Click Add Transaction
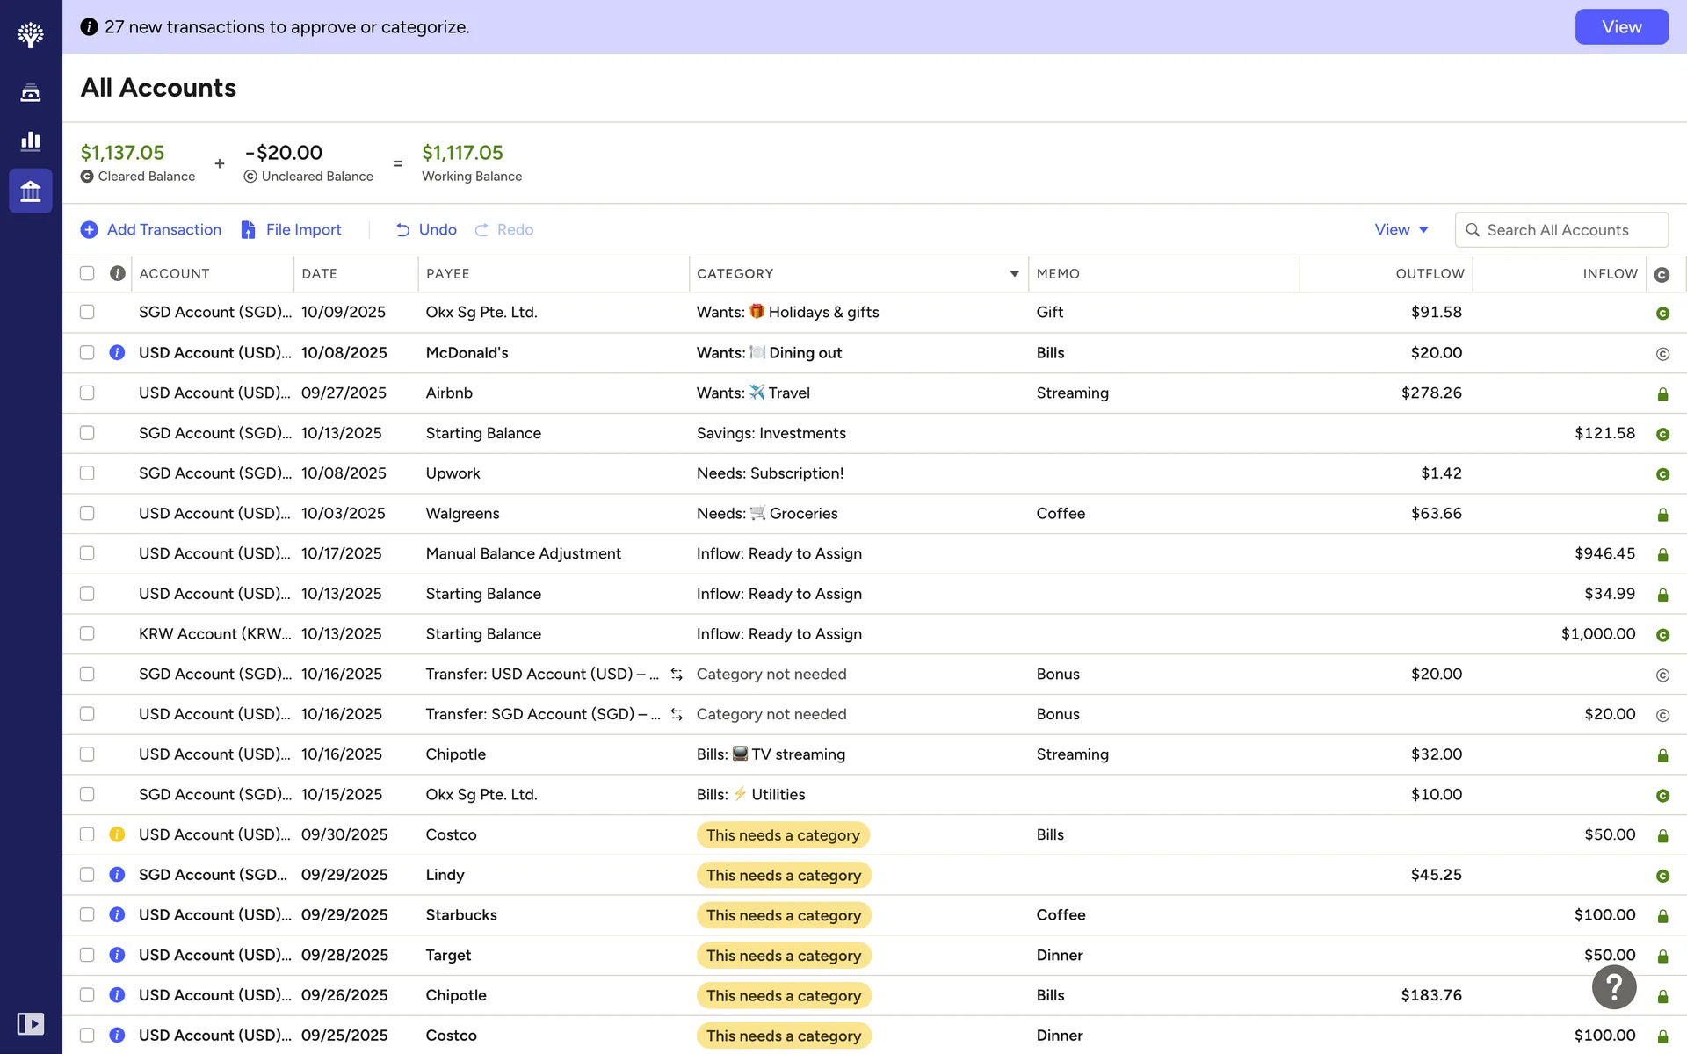The width and height of the screenshot is (1687, 1054). tap(151, 229)
